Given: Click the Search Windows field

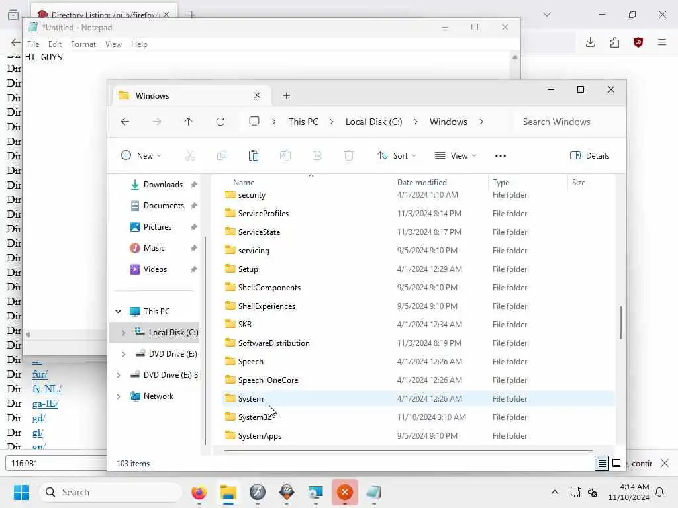Looking at the screenshot, I should tap(569, 122).
